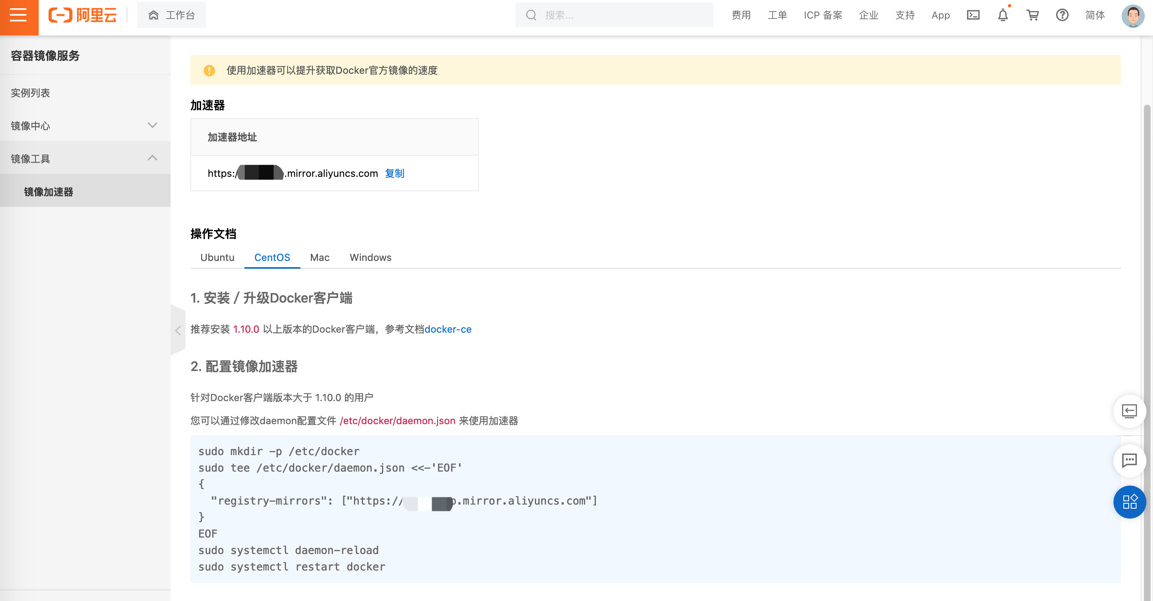Switch to the Ubuntu tab
This screenshot has width=1153, height=601.
[x=217, y=258]
